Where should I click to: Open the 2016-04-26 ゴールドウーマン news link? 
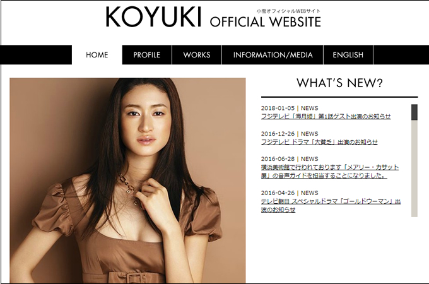(331, 206)
